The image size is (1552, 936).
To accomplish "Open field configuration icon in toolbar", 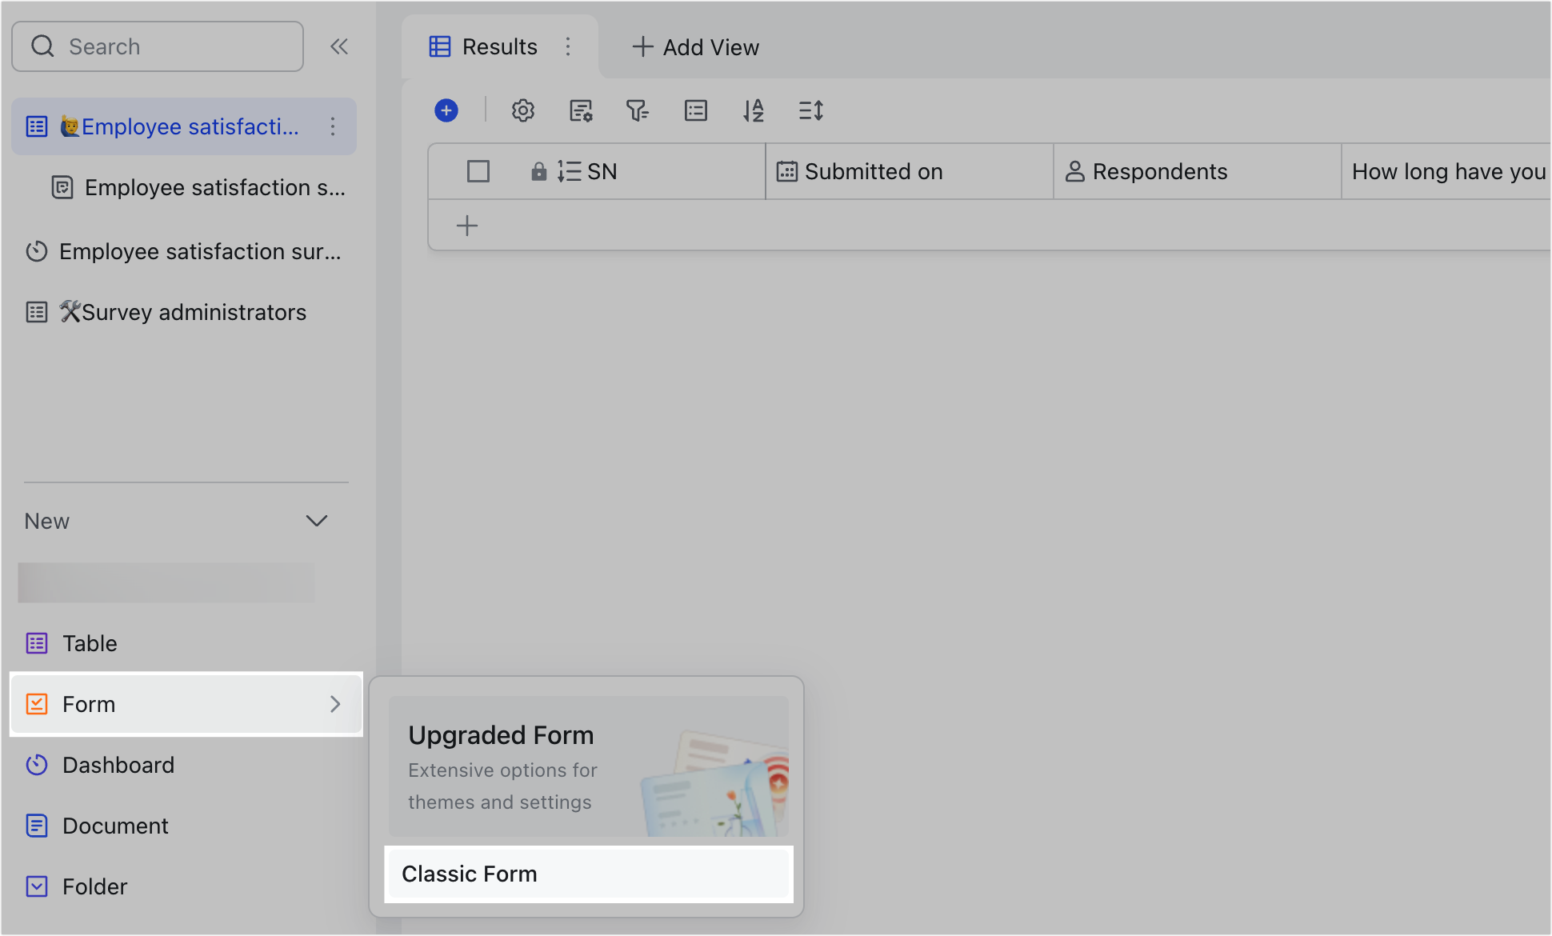I will (581, 110).
